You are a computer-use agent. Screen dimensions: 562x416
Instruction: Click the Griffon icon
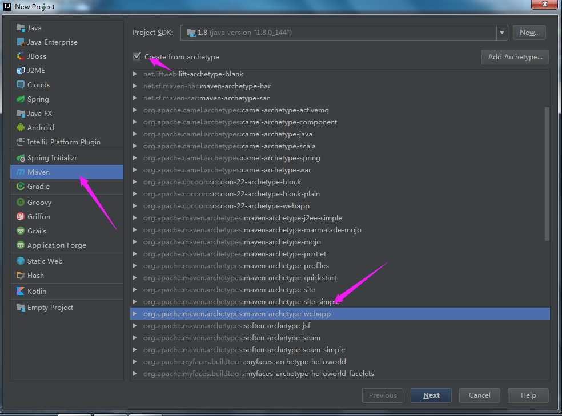21,217
